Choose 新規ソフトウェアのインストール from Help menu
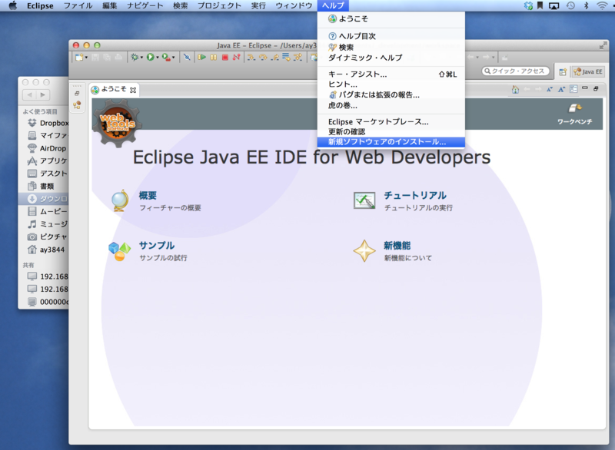Image resolution: width=615 pixels, height=450 pixels. pyautogui.click(x=384, y=142)
